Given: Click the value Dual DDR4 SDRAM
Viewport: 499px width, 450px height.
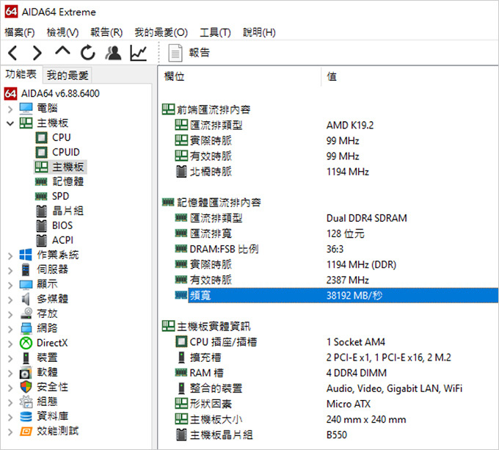Looking at the screenshot, I should pyautogui.click(x=367, y=218).
